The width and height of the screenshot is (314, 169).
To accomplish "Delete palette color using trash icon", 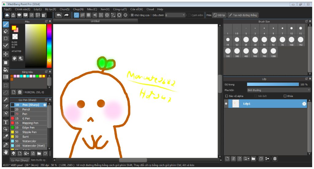I will pos(20,92).
